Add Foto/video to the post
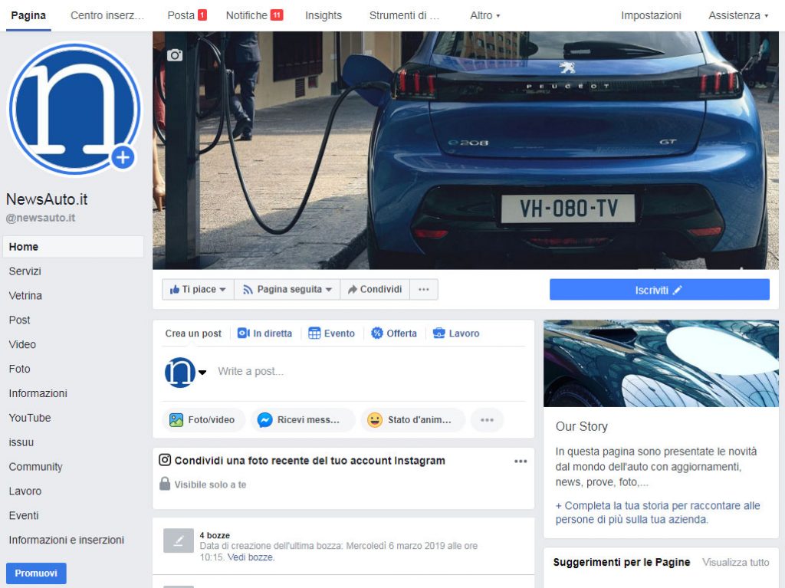Image resolution: width=785 pixels, height=588 pixels. (x=202, y=419)
